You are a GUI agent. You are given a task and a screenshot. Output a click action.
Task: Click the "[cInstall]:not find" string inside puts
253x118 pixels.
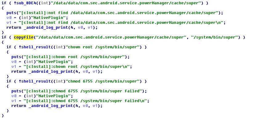118,13
